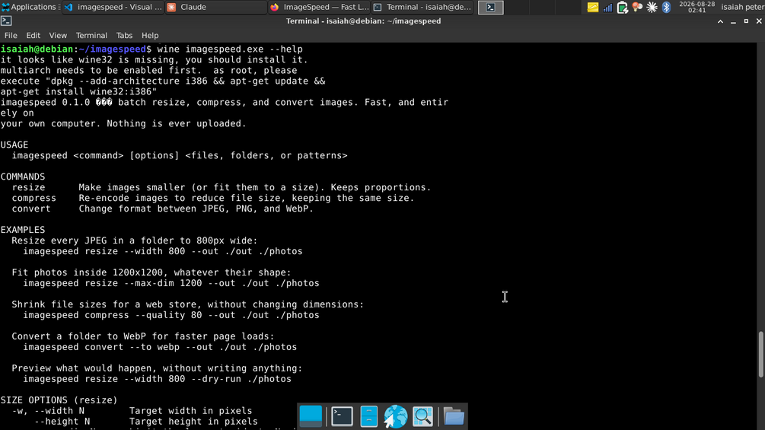Click '-w, --width N' option text

(48, 410)
